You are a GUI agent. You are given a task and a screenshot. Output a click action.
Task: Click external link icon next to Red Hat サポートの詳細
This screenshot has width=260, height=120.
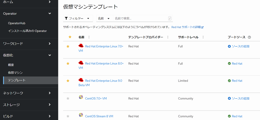(202, 27)
